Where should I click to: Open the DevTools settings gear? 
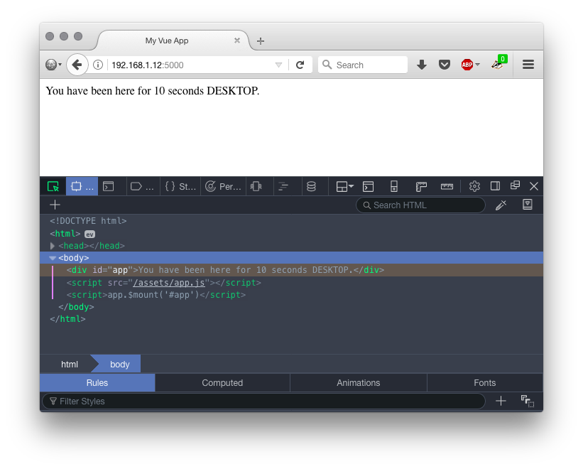(x=474, y=186)
